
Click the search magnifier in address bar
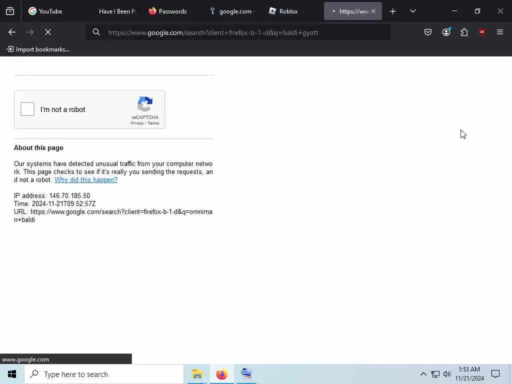pyautogui.click(x=96, y=32)
